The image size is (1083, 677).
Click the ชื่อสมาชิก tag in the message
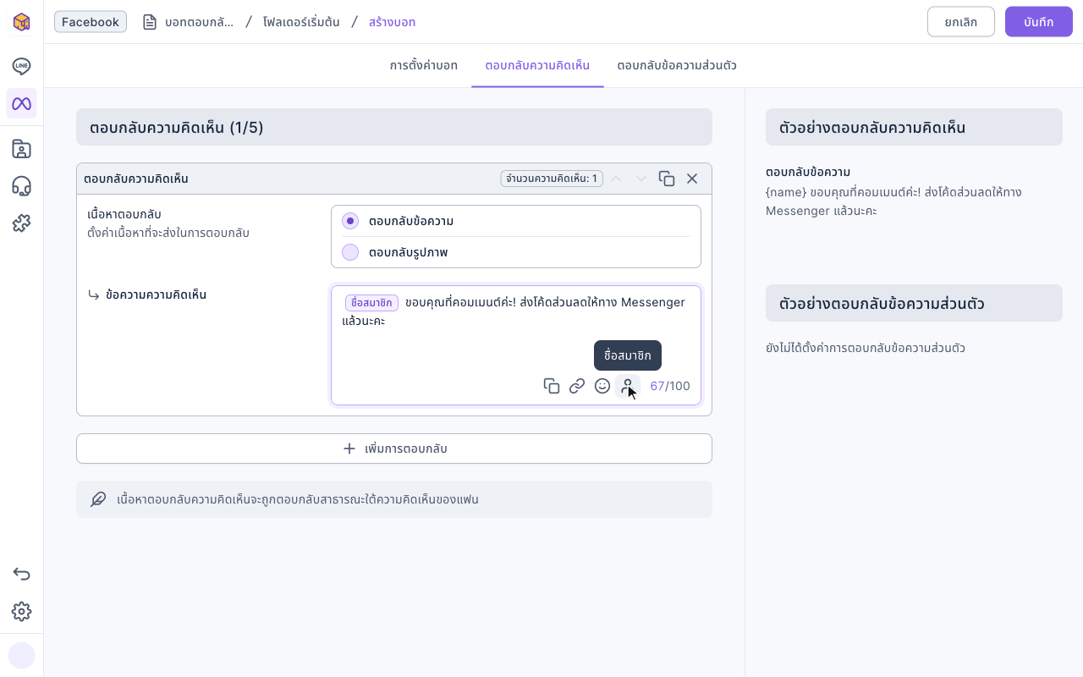tap(371, 303)
